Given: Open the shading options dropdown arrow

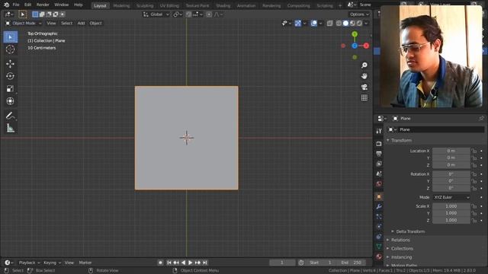Looking at the screenshot, I should (x=366, y=24).
